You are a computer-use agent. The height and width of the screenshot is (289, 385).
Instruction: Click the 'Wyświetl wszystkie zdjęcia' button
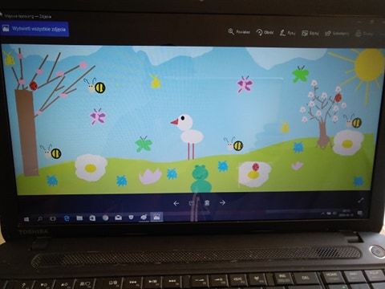34,29
